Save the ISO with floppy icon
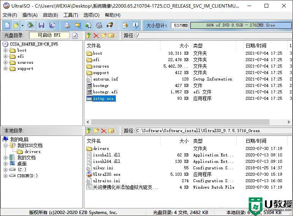The width and height of the screenshot is (293, 216). pyautogui.click(x=41, y=25)
